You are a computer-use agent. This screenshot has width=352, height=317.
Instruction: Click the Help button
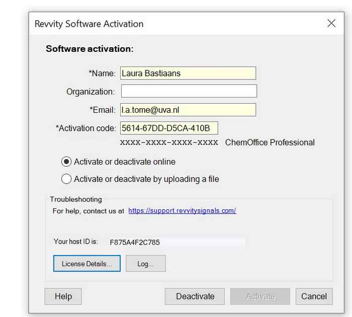[63, 296]
